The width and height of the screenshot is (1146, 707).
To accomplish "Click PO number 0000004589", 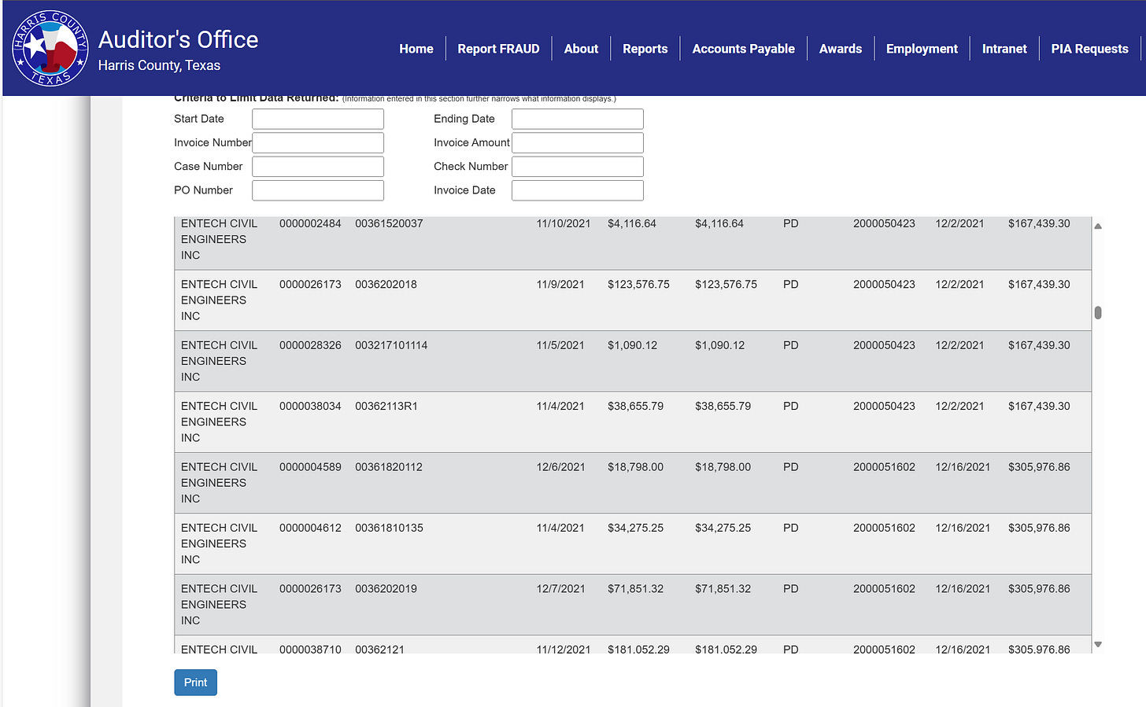I will point(310,467).
